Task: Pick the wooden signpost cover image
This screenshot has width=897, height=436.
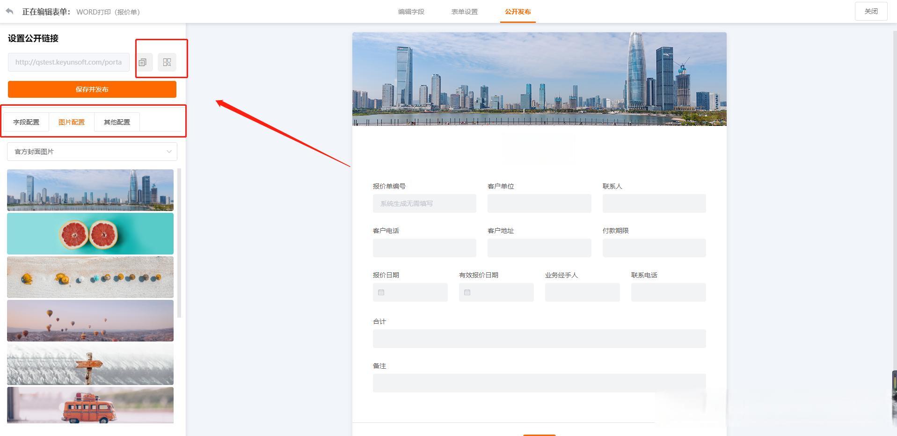Action: click(90, 364)
